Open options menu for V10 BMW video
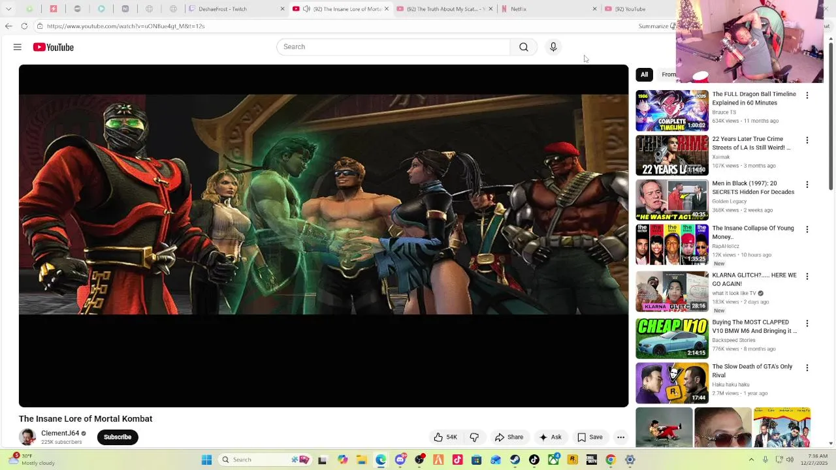The image size is (836, 470). tap(807, 324)
